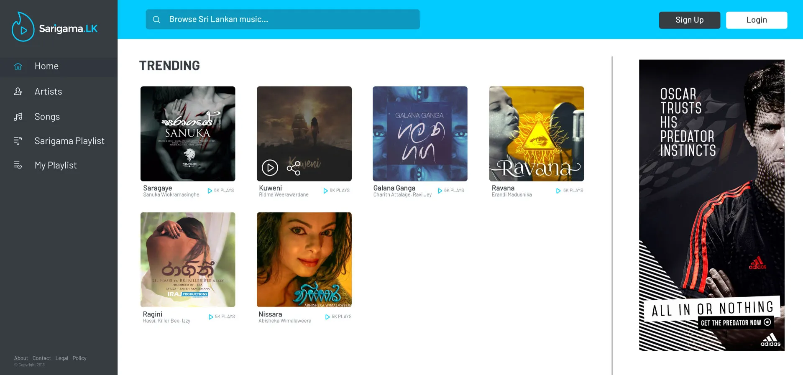
Task: Open the About footer link
Action: [x=21, y=358]
